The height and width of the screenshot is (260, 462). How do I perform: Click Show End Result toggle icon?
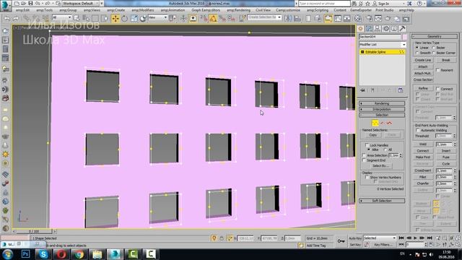click(372, 90)
